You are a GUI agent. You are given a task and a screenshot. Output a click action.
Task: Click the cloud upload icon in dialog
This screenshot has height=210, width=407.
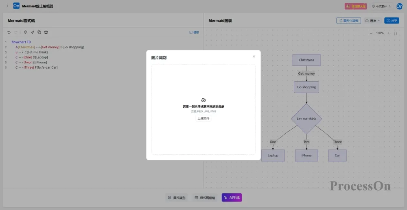click(203, 100)
